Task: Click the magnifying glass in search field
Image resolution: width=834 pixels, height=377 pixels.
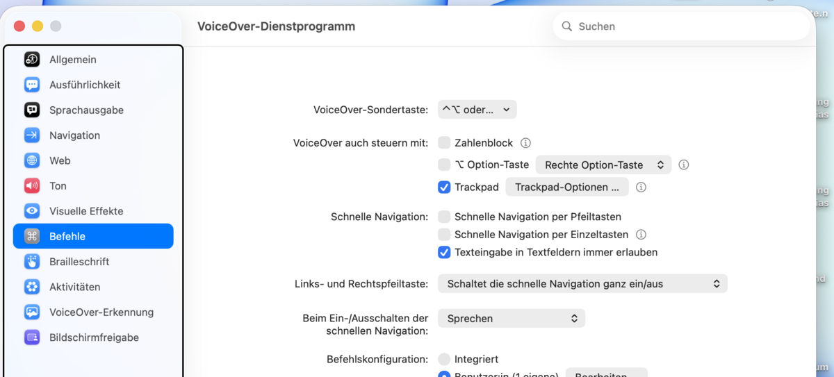Action: coord(567,26)
